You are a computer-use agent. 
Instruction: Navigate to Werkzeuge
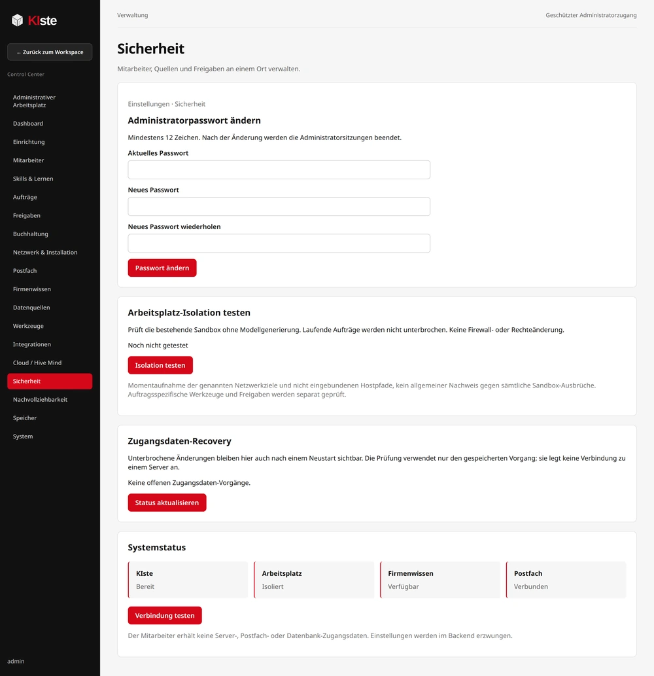50,327
